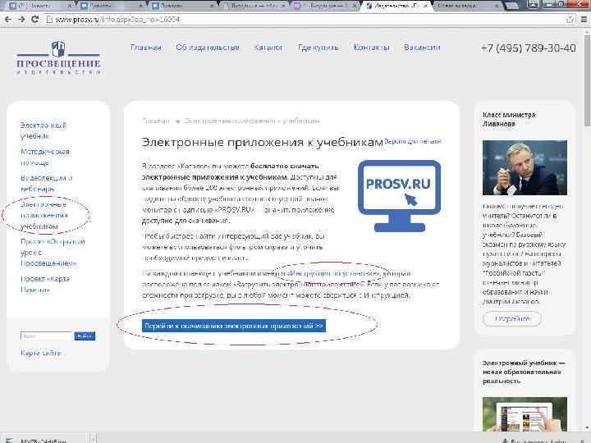Open the tablet photo thumbnail at lower right
The image size is (591, 443).
point(525,413)
